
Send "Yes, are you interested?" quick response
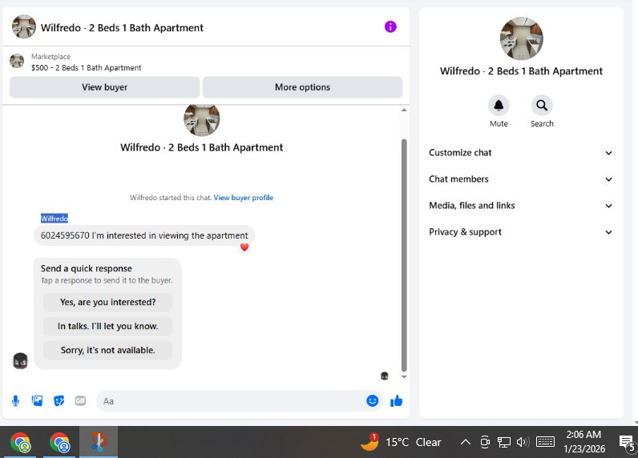point(108,302)
